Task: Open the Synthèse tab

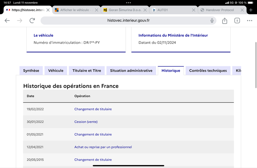Action: click(31, 70)
